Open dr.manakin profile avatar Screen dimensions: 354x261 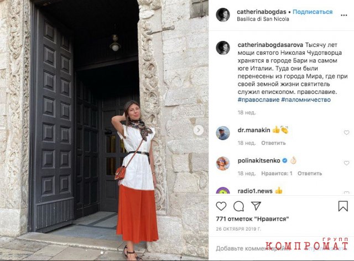coord(223,133)
